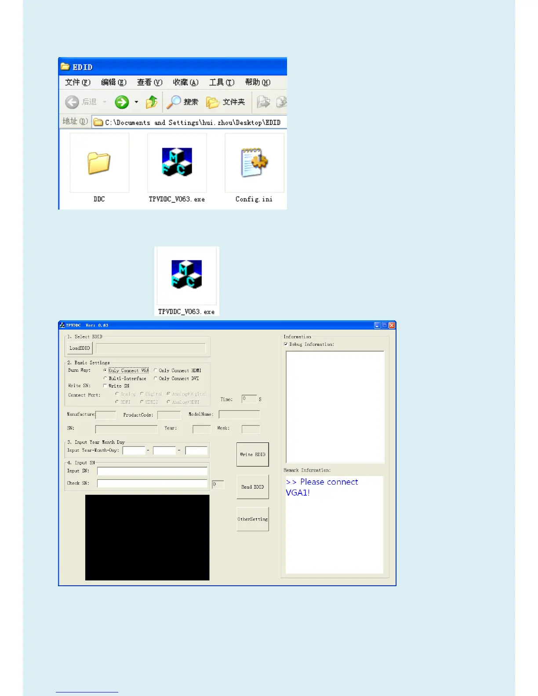538x696 pixels.
Task: Click the loaded EDID path field
Action: point(151,348)
